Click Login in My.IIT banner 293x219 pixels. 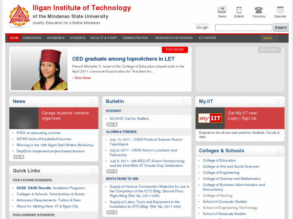coord(233,119)
